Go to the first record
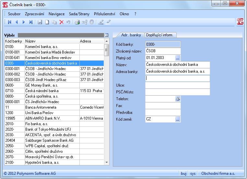Viewport: 247px width, 179px height. [x=10, y=22]
